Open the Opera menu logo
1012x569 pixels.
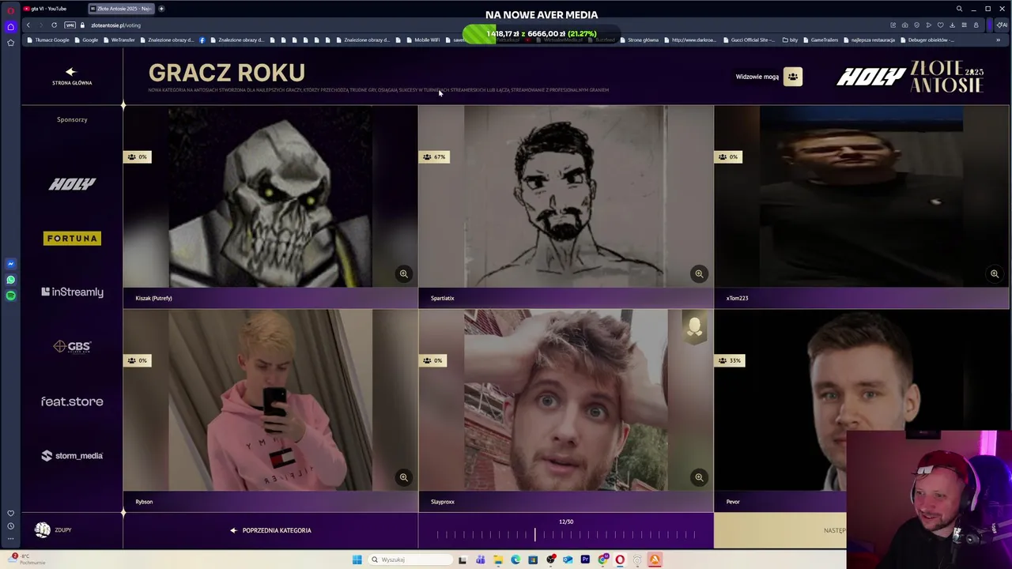[x=10, y=10]
